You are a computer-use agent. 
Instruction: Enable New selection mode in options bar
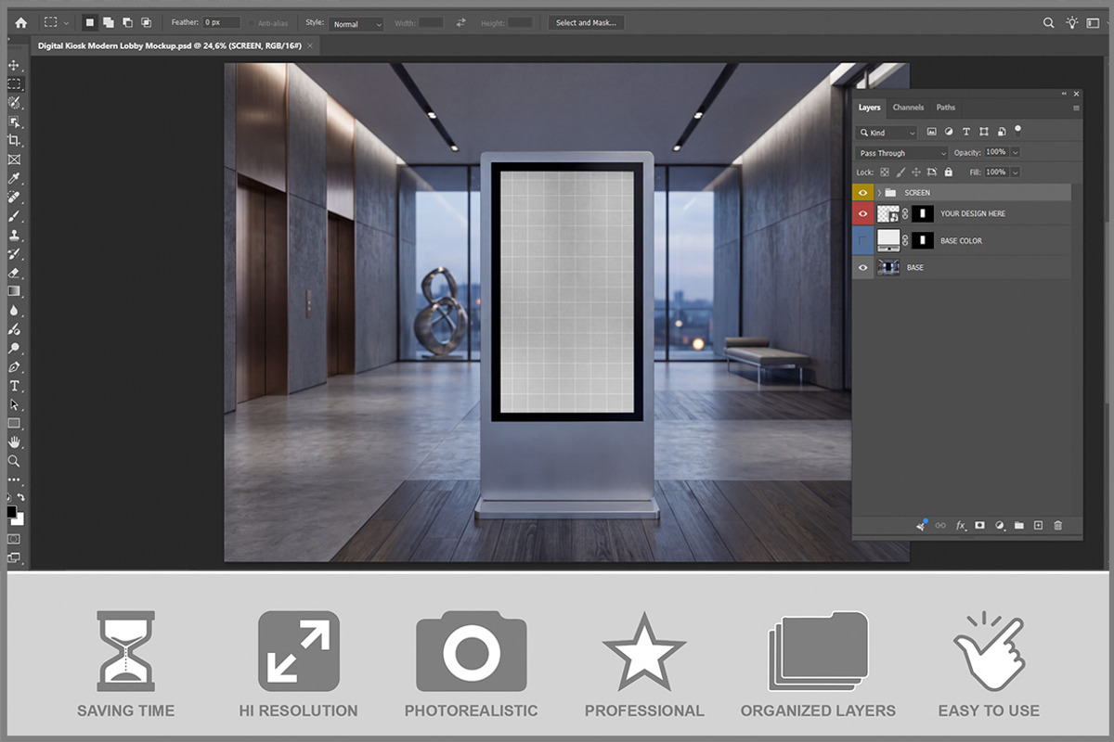tap(89, 22)
